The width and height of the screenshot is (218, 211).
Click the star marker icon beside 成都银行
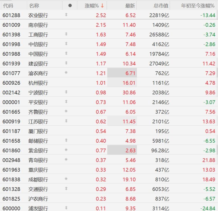click(66, 179)
